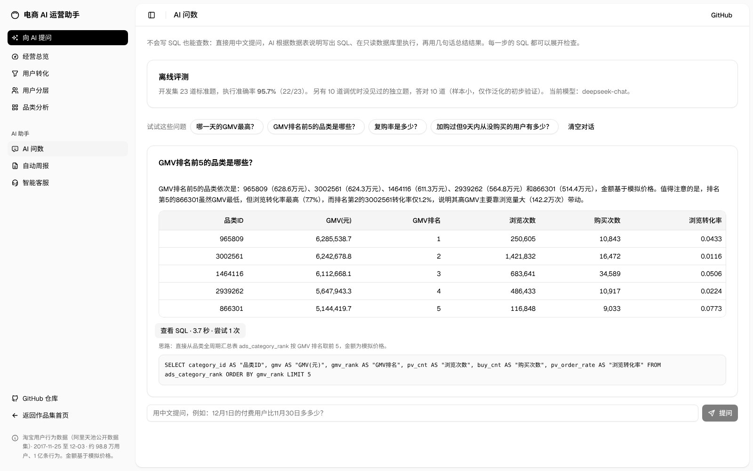753x471 pixels.
Task: Ask 加购过但9天内从没购买的用户有多少？
Action: click(494, 127)
